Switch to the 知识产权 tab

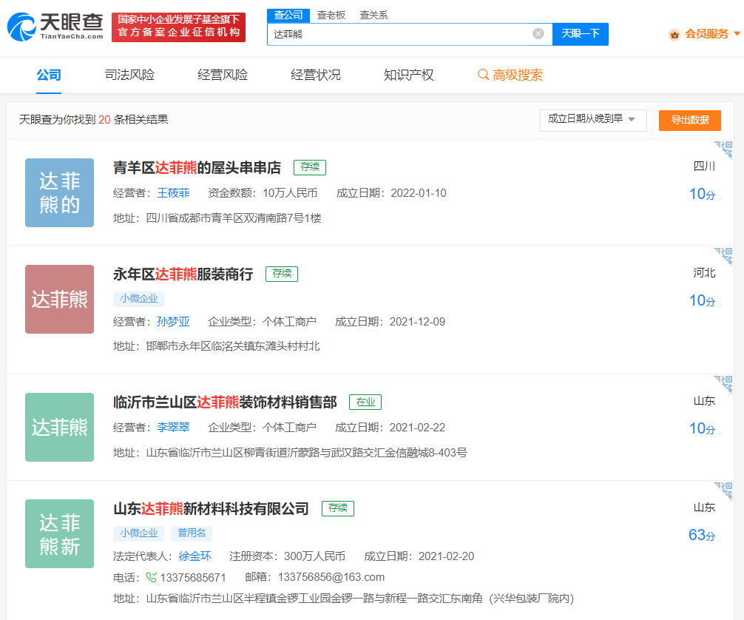(408, 75)
